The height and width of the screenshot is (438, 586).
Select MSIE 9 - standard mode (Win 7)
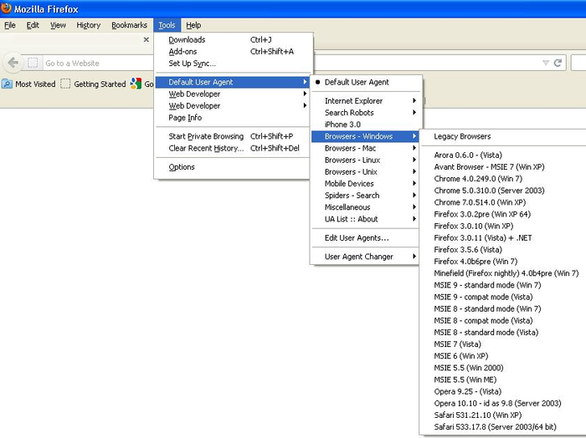point(503,285)
